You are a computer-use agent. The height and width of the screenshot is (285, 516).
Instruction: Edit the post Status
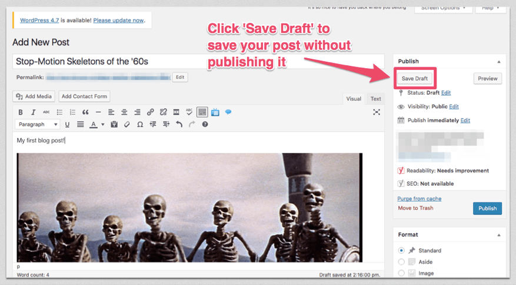446,93
